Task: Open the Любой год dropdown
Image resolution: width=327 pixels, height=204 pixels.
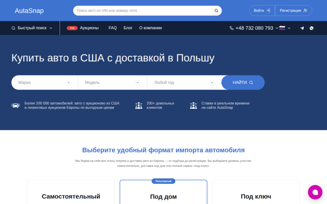Action: point(184,83)
